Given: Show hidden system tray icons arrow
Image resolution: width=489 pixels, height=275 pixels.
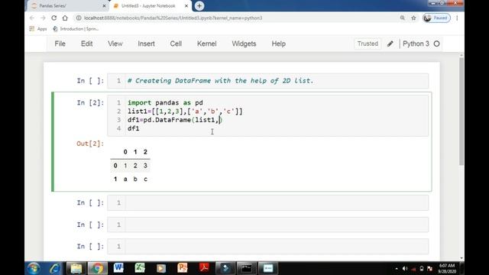Looking at the screenshot, I should (x=397, y=268).
